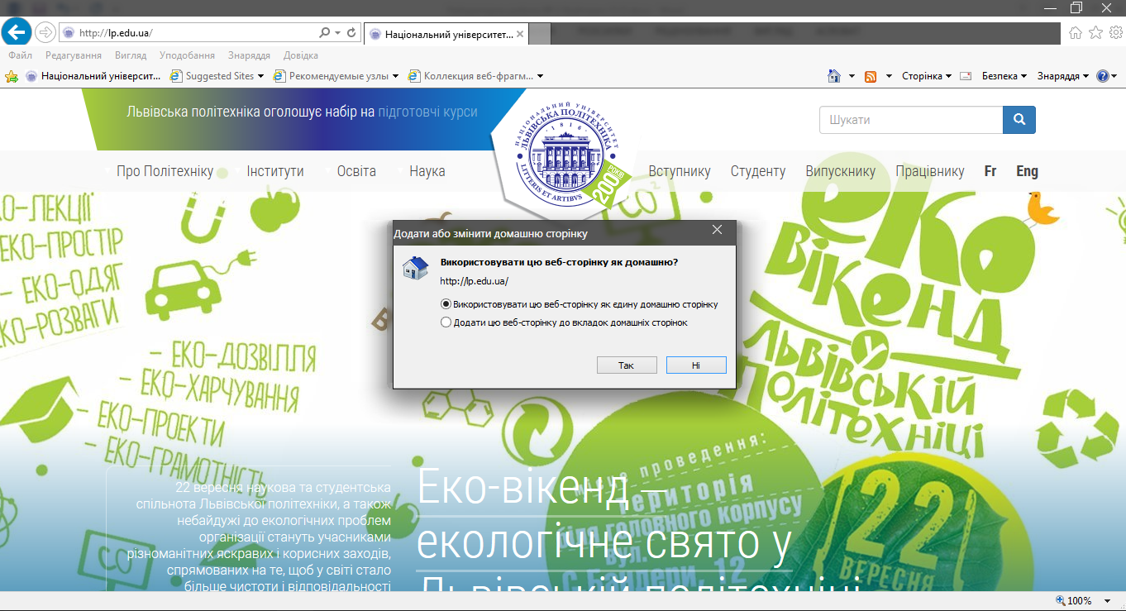
Task: Click the підготовчі курси link
Action: (427, 112)
